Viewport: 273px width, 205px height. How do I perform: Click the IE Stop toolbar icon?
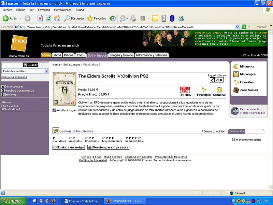pos(40,18)
